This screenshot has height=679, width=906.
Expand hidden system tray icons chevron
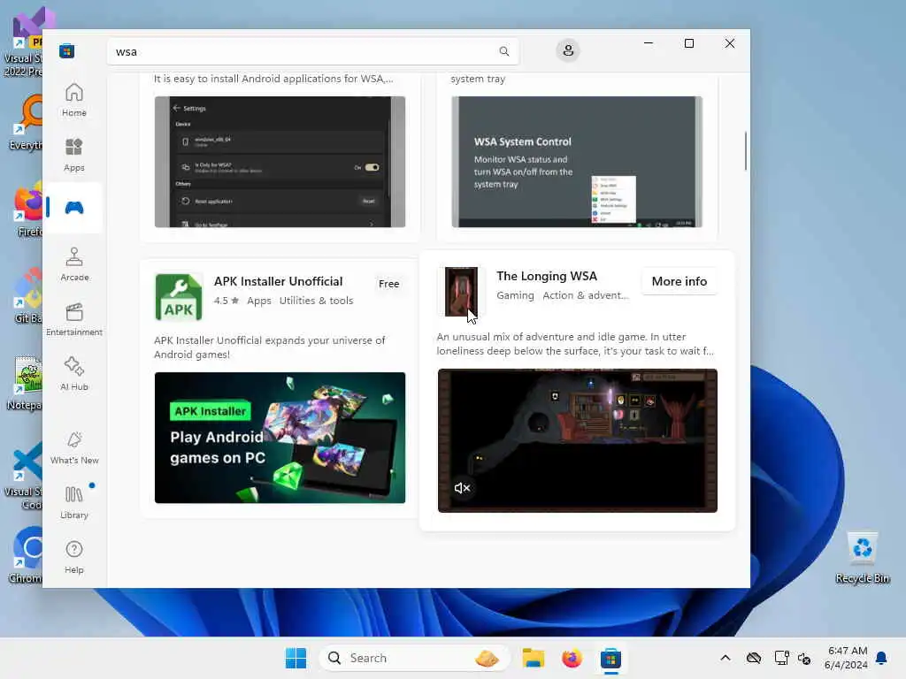(726, 658)
